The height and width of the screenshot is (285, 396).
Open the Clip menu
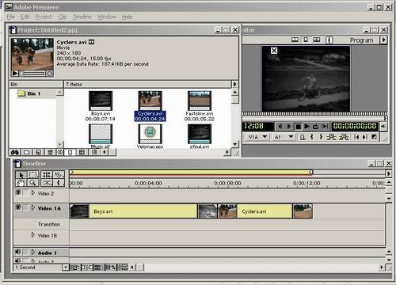click(x=63, y=17)
